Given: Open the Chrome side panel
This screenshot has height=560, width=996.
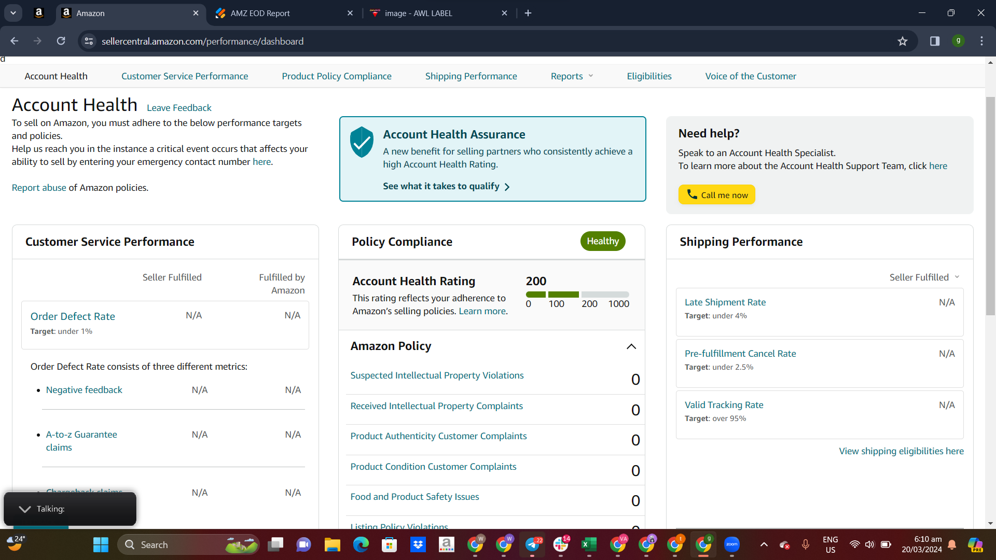Looking at the screenshot, I should click(x=935, y=41).
